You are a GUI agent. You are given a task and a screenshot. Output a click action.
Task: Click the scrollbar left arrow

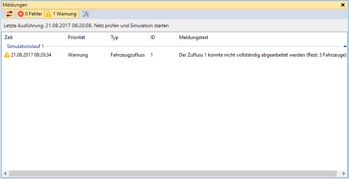coord(4,174)
